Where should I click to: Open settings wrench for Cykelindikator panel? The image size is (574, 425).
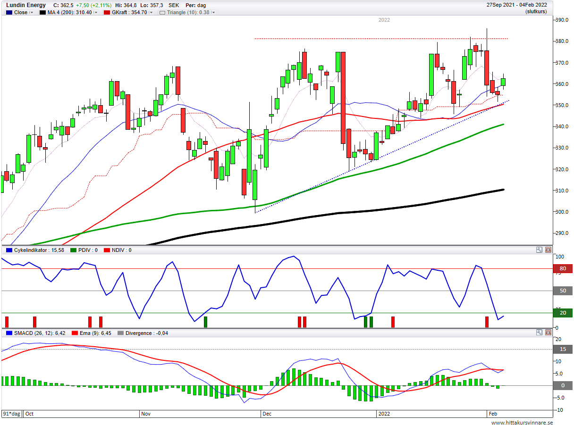coord(540,250)
